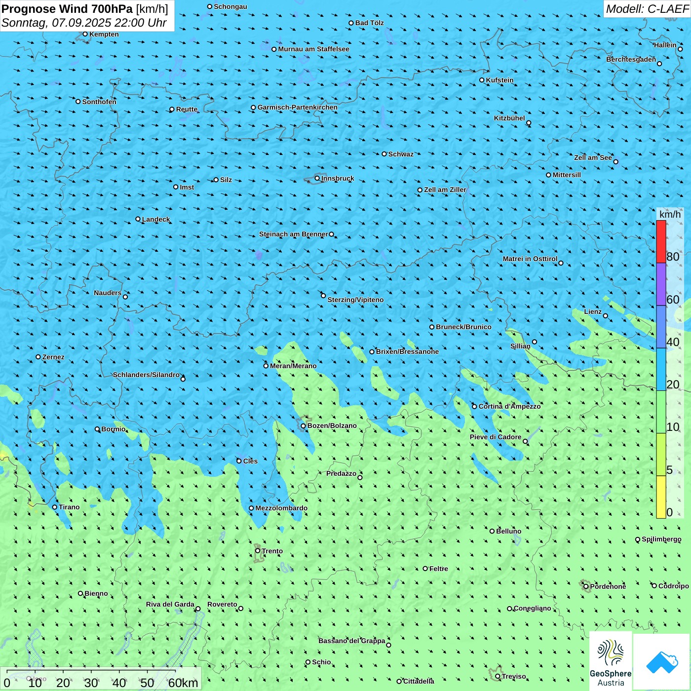Click the Hallein location dot

[680, 49]
